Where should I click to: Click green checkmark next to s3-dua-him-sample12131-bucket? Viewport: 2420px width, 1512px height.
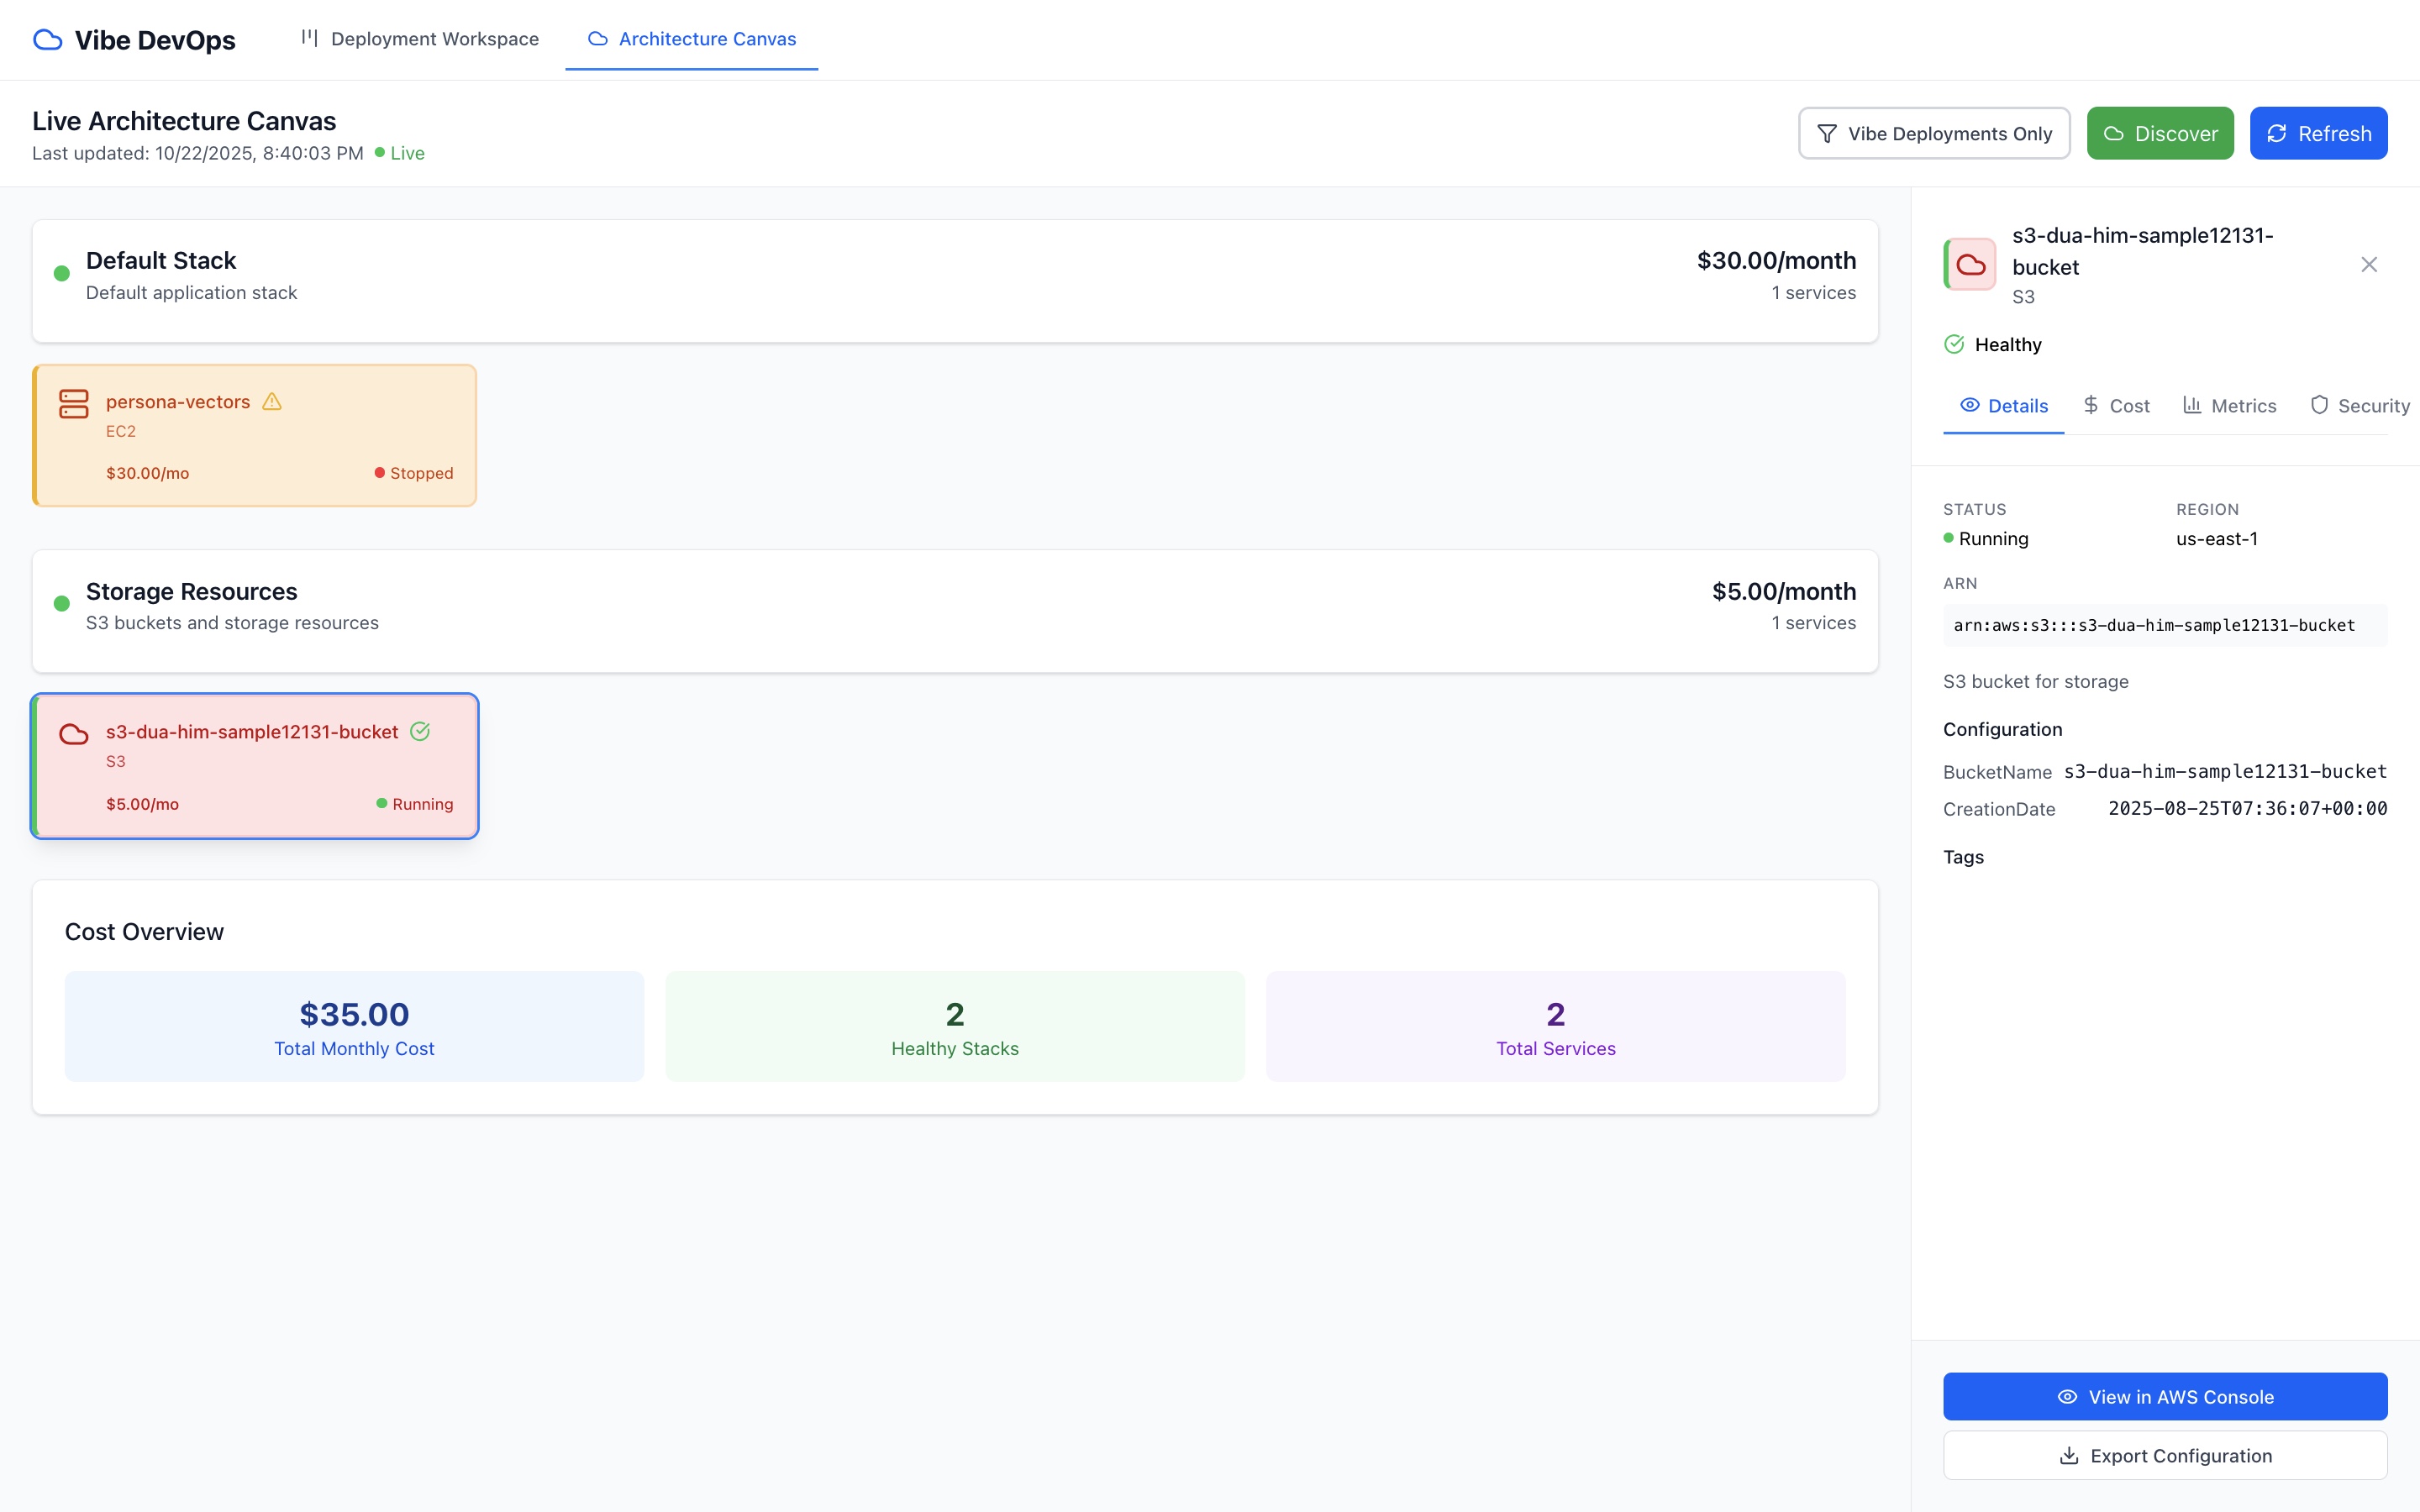[x=420, y=732]
